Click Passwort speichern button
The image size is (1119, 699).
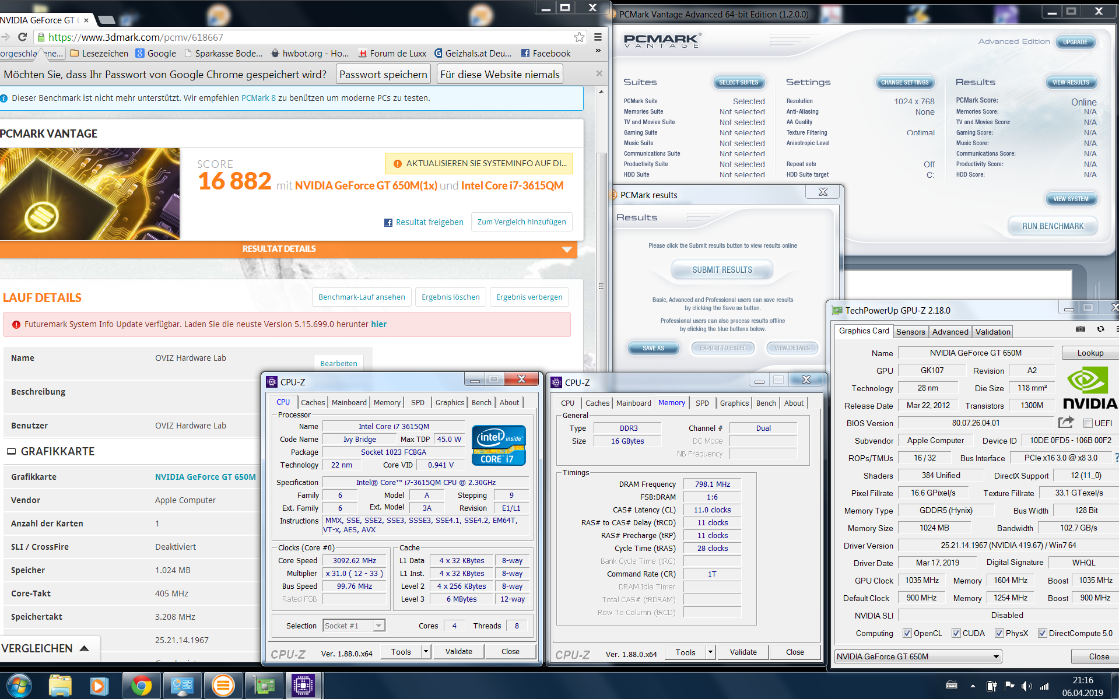[x=384, y=74]
